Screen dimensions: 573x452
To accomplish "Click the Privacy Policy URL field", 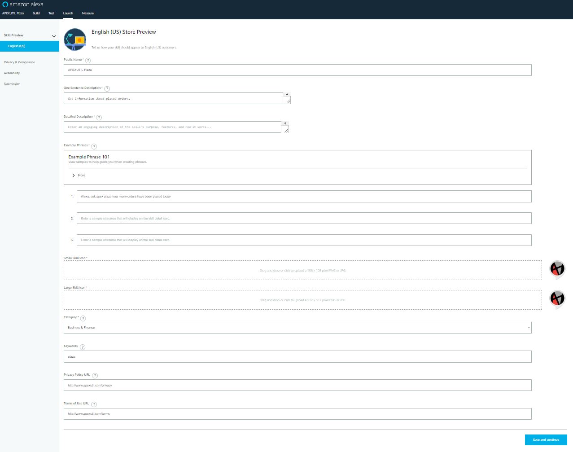I will (x=297, y=385).
